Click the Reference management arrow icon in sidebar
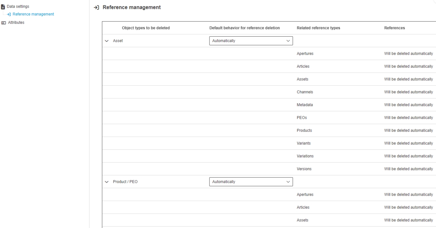The height and width of the screenshot is (228, 436). point(9,14)
